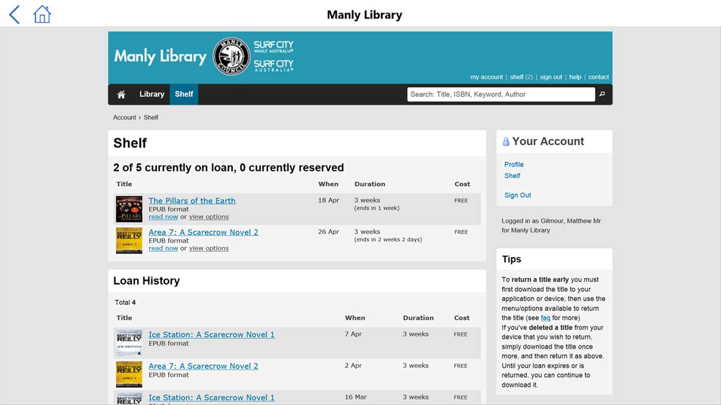721x405 pixels.
Task: Click the '(ends in 2 weeks 2 days)' text
Action: [x=388, y=239]
